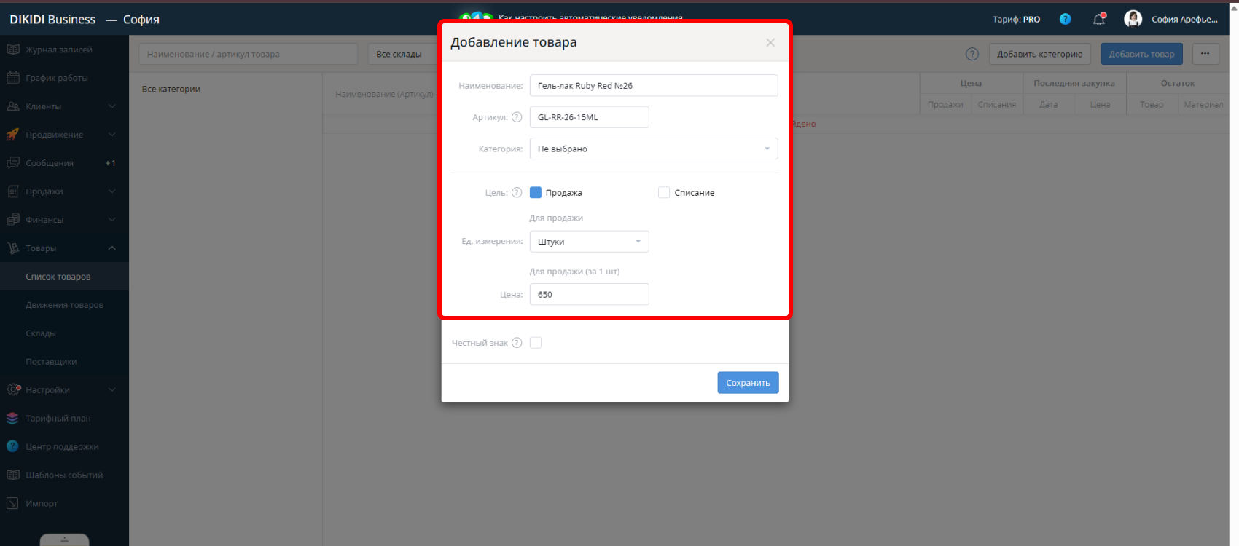This screenshot has width=1239, height=546.
Task: Open the three-dots more options button
Action: click(1205, 54)
